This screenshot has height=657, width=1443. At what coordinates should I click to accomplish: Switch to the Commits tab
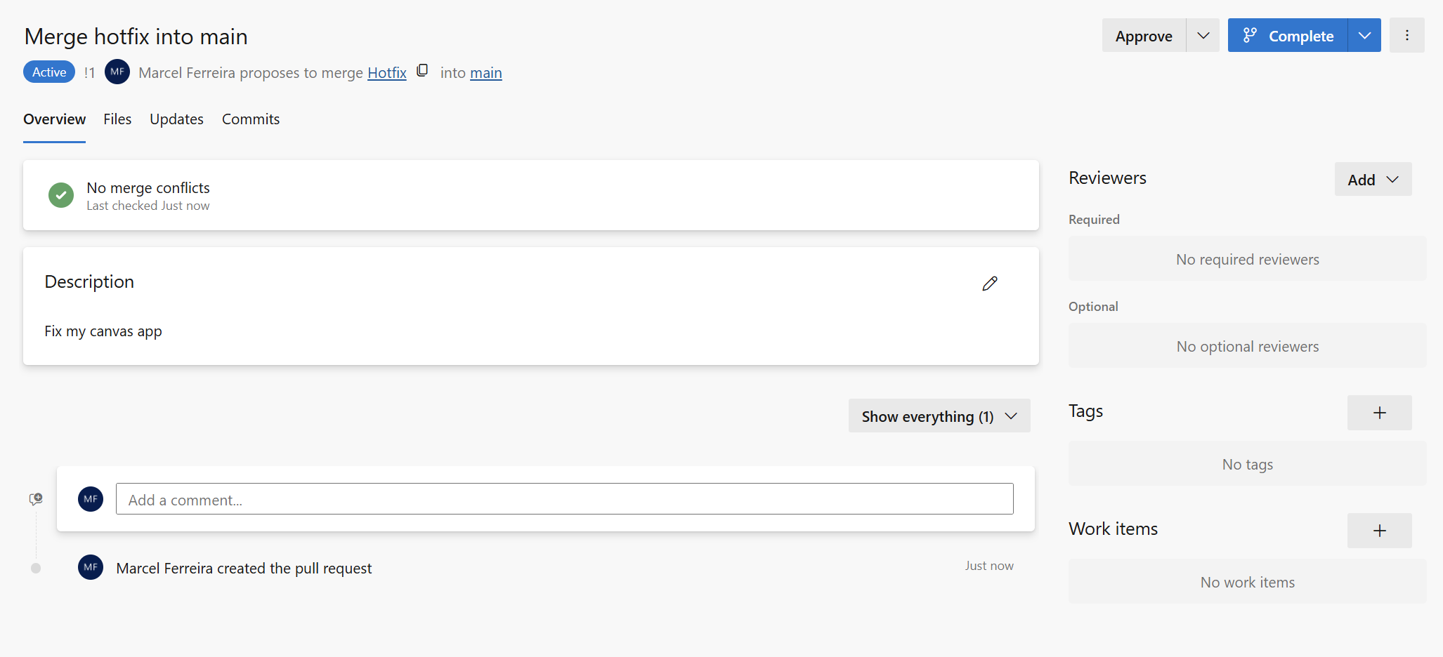point(251,119)
